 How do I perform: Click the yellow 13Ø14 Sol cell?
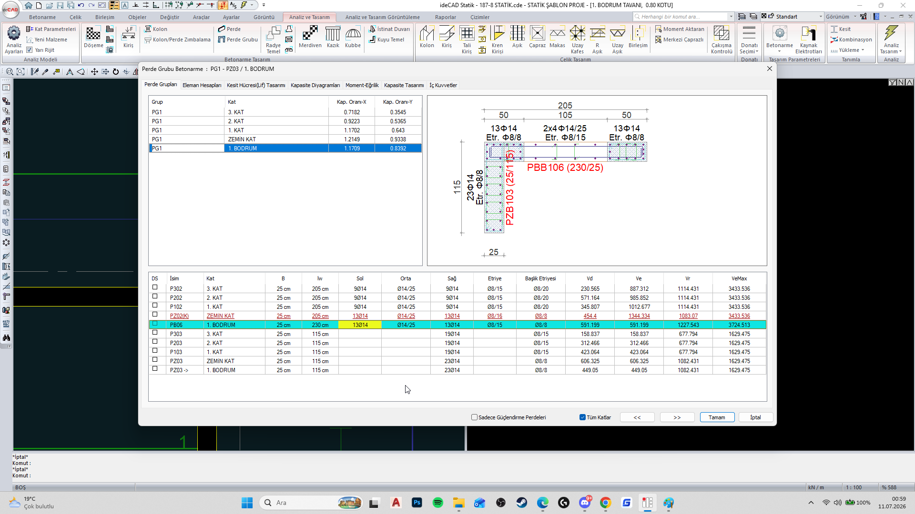coord(360,325)
